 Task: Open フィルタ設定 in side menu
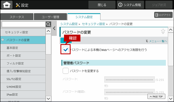pos(23,63)
